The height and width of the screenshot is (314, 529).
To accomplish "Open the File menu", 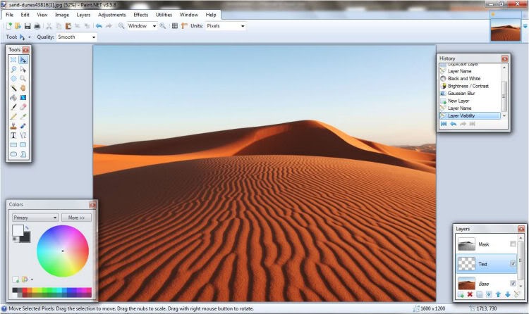I will pos(9,15).
